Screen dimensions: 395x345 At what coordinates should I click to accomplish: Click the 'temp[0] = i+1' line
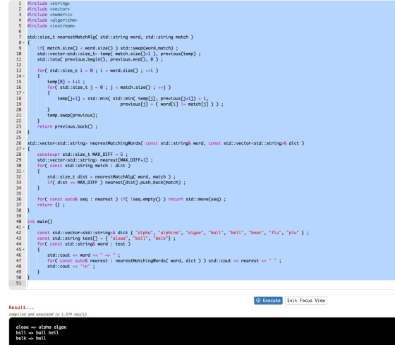[66, 82]
